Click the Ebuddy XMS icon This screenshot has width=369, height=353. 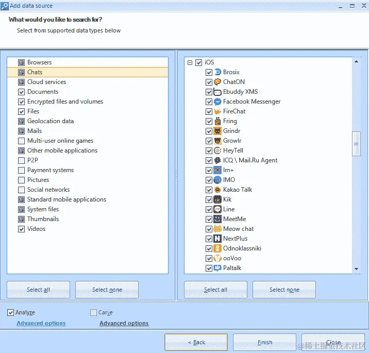(217, 92)
